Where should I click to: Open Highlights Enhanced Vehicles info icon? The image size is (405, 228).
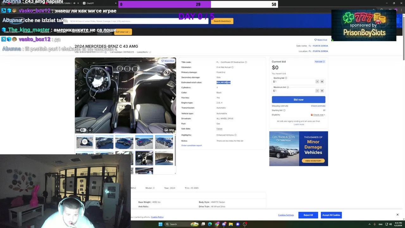pos(235,135)
